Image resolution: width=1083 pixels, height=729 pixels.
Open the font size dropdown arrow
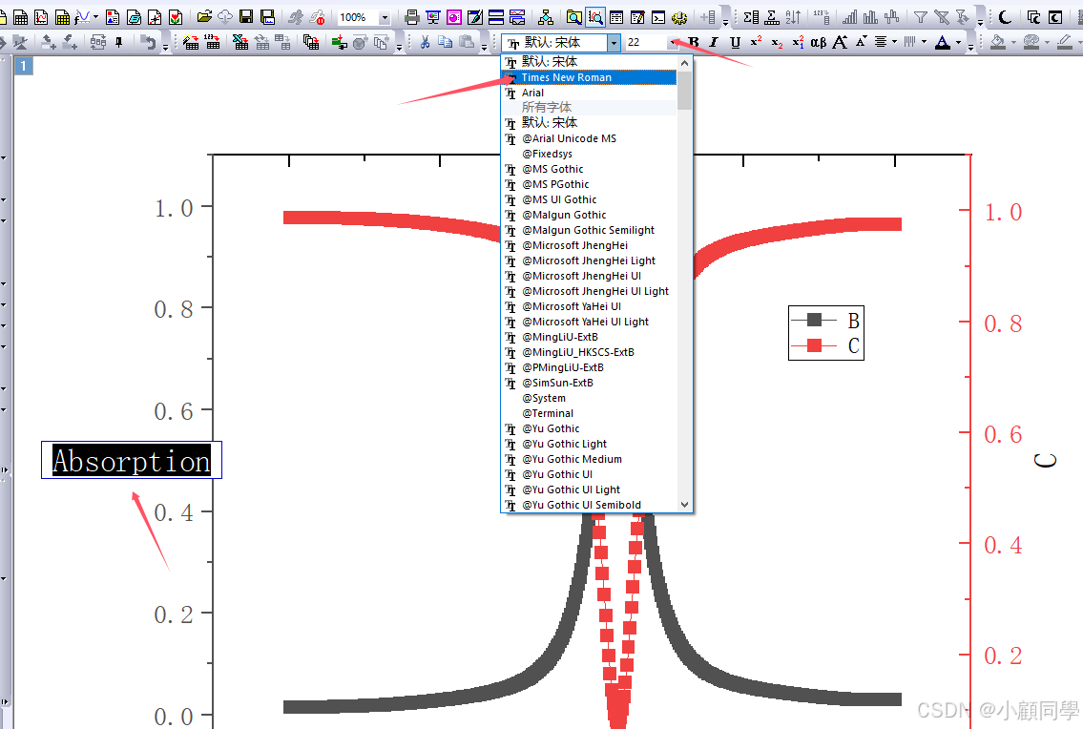point(673,42)
